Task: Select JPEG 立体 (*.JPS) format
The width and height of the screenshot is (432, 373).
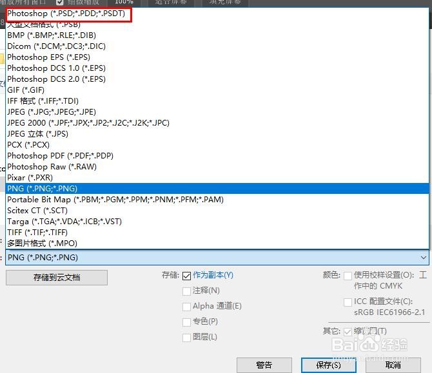Action: [217, 134]
